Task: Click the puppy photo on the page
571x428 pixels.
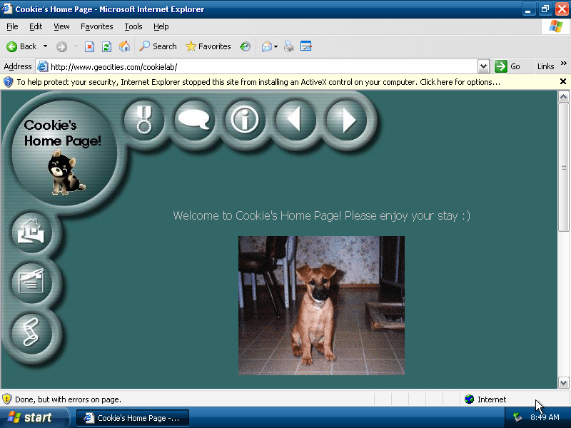Action: pyautogui.click(x=321, y=305)
